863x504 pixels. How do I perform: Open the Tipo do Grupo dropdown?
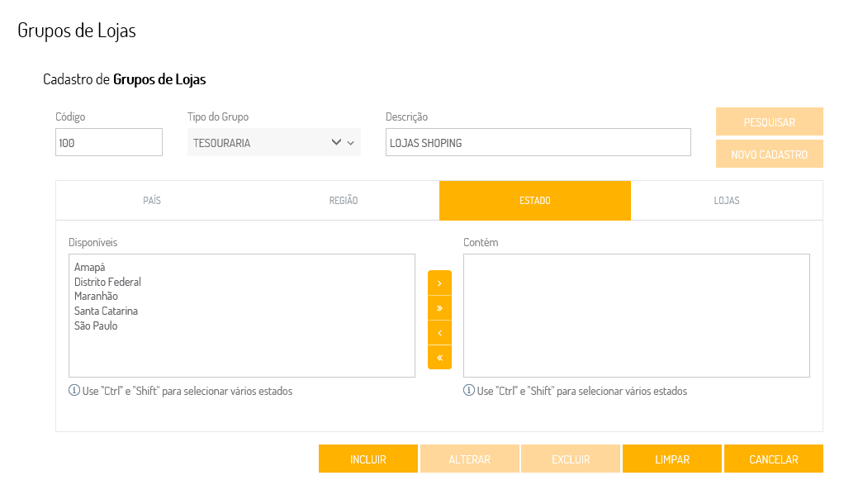pyautogui.click(x=273, y=142)
